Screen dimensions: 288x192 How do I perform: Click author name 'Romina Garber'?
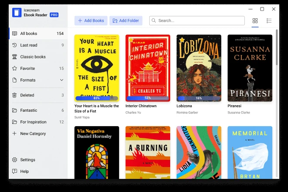[x=187, y=113]
